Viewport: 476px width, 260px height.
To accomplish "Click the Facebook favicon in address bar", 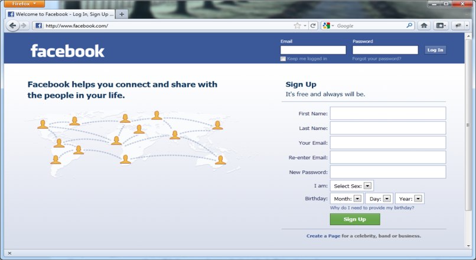I will [38, 25].
